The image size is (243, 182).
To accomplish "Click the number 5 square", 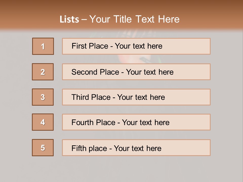I will point(43,148).
